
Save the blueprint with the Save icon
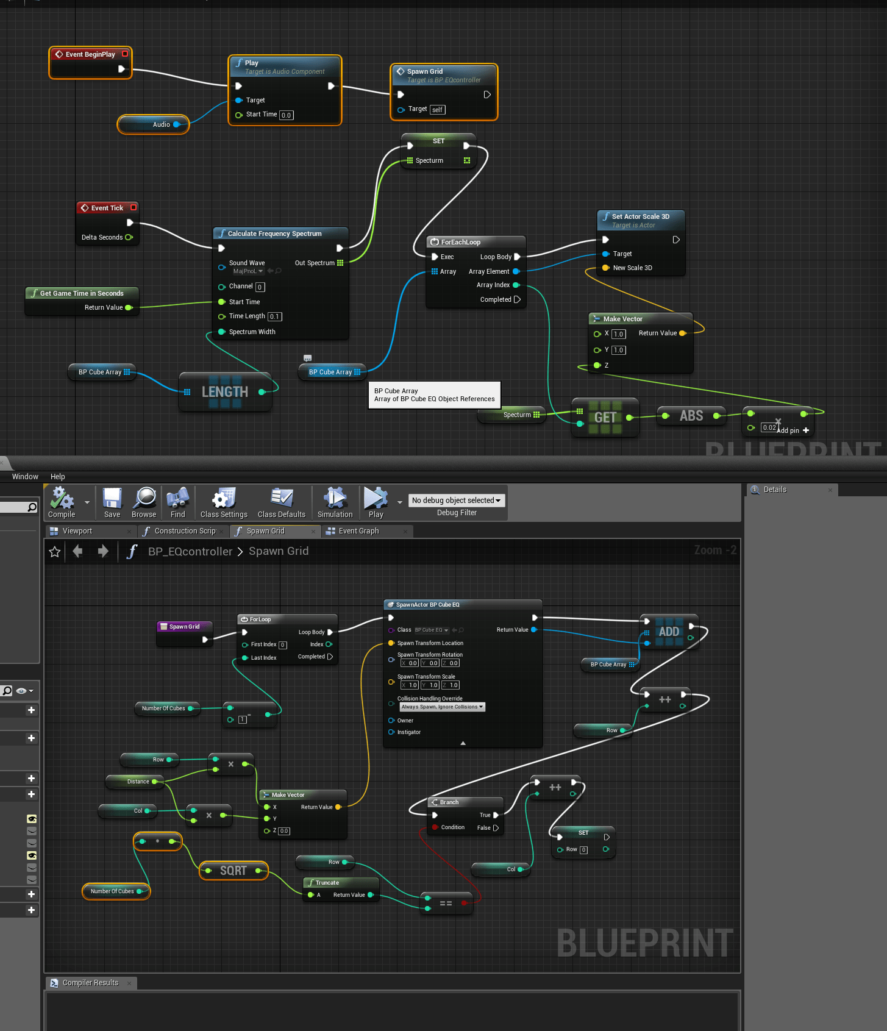click(112, 498)
